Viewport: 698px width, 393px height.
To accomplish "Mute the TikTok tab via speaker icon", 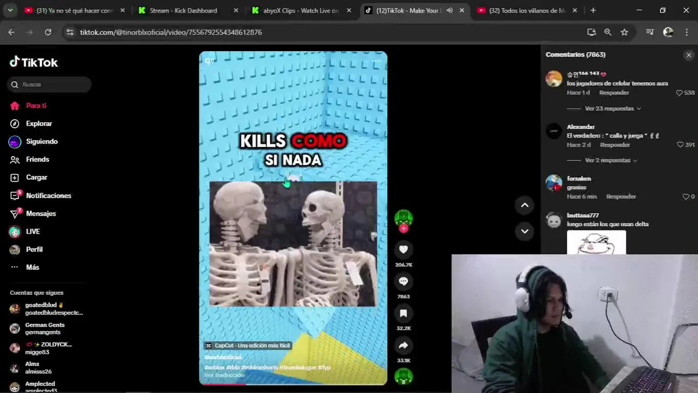I will (x=449, y=10).
